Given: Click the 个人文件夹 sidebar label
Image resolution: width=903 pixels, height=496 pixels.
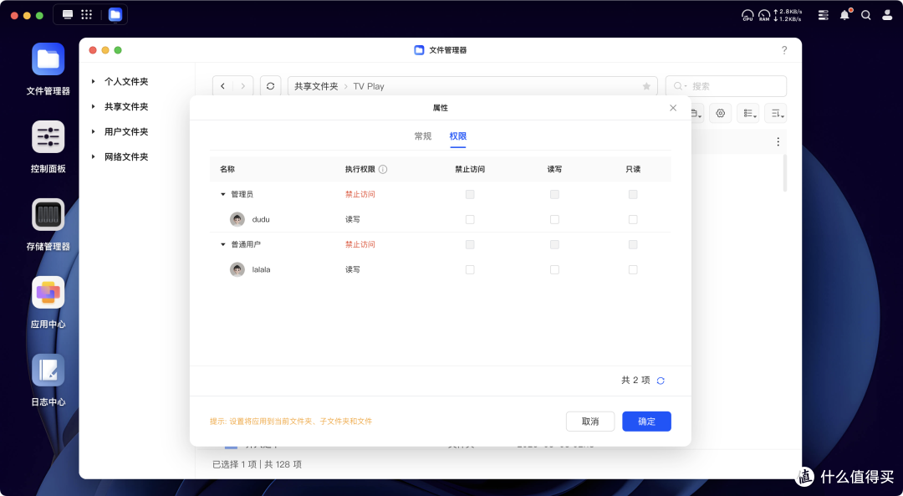Looking at the screenshot, I should tap(126, 82).
